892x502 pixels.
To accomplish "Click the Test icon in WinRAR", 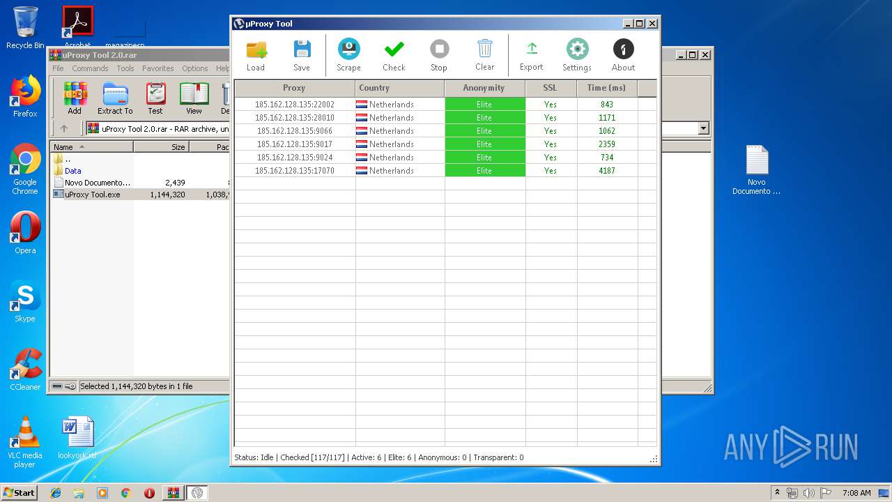I will coord(155,98).
